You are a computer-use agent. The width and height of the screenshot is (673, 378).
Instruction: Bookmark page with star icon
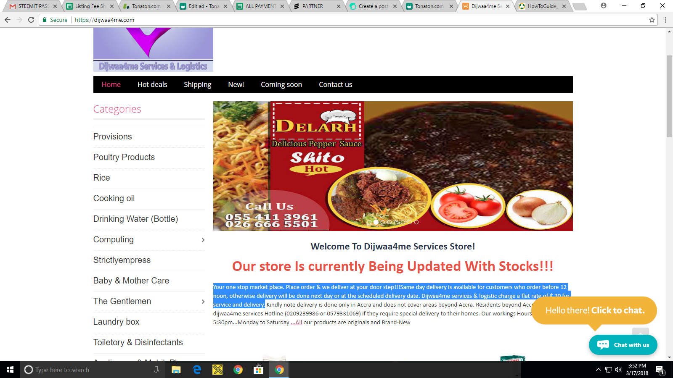pos(652,20)
